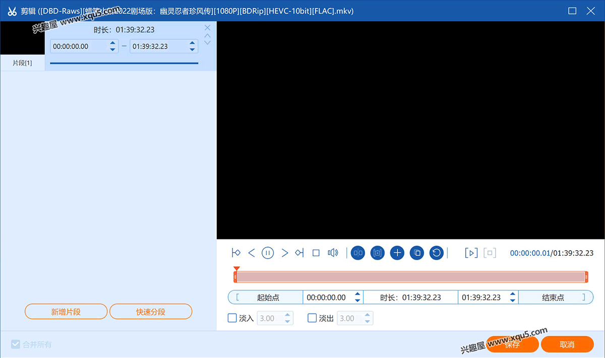Click the black video preview area

click(x=411, y=130)
